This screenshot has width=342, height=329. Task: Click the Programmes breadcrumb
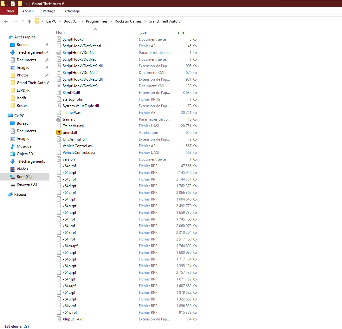[97, 21]
